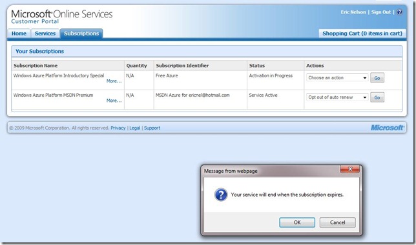Click the Sign Out link
Screen dimensions: 416x245
[x=381, y=12]
